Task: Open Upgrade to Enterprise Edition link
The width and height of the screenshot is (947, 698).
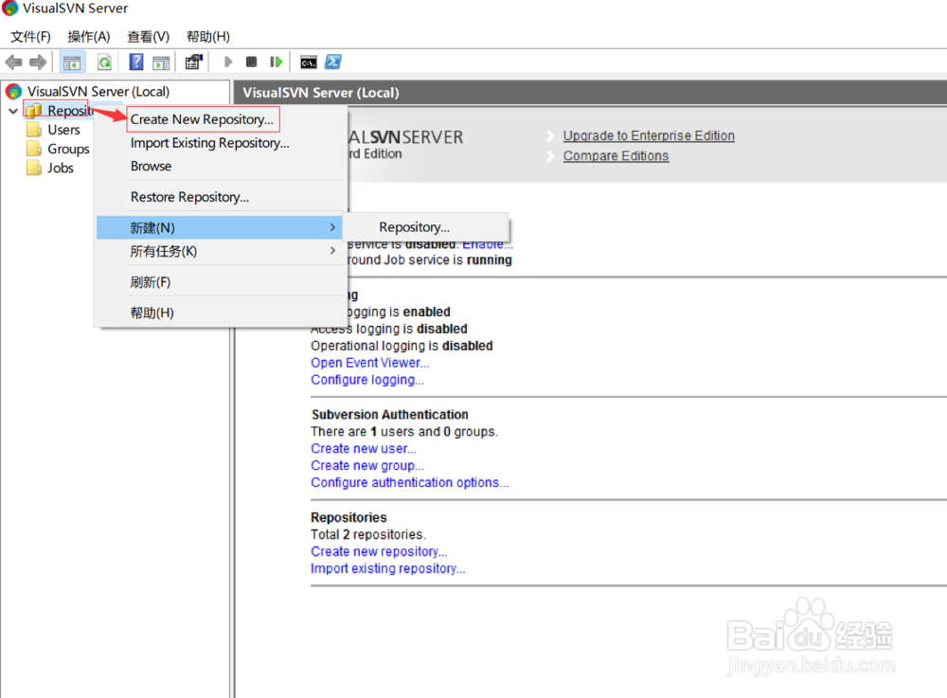Action: click(649, 135)
